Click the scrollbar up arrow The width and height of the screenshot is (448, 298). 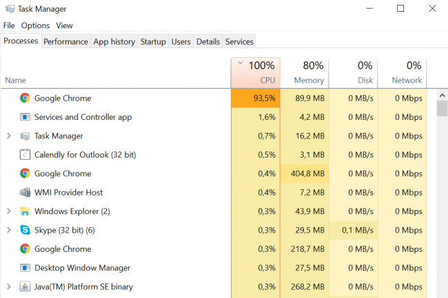click(442, 96)
